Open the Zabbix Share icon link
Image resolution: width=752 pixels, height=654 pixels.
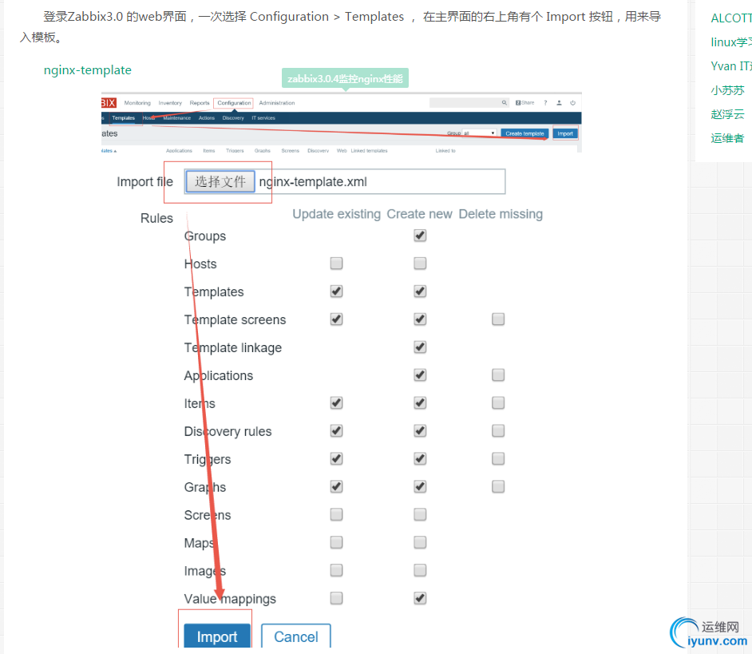tap(524, 103)
